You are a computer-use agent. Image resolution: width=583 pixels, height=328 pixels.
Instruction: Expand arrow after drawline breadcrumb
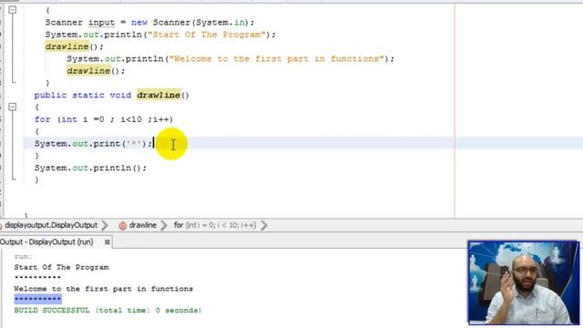164,225
